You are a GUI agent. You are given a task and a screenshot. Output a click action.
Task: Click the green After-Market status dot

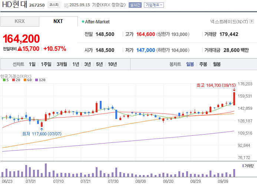(x=83, y=22)
